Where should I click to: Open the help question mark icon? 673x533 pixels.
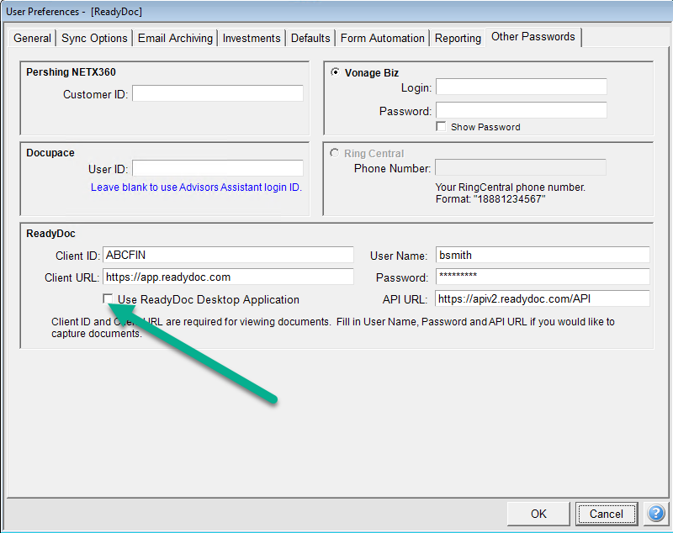pos(656,514)
